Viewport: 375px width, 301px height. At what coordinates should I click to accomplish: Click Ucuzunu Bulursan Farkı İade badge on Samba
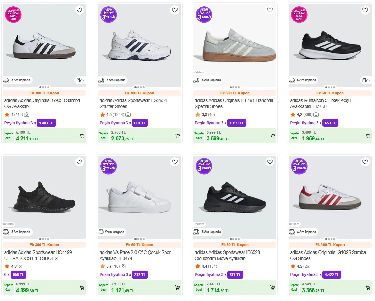[13, 14]
